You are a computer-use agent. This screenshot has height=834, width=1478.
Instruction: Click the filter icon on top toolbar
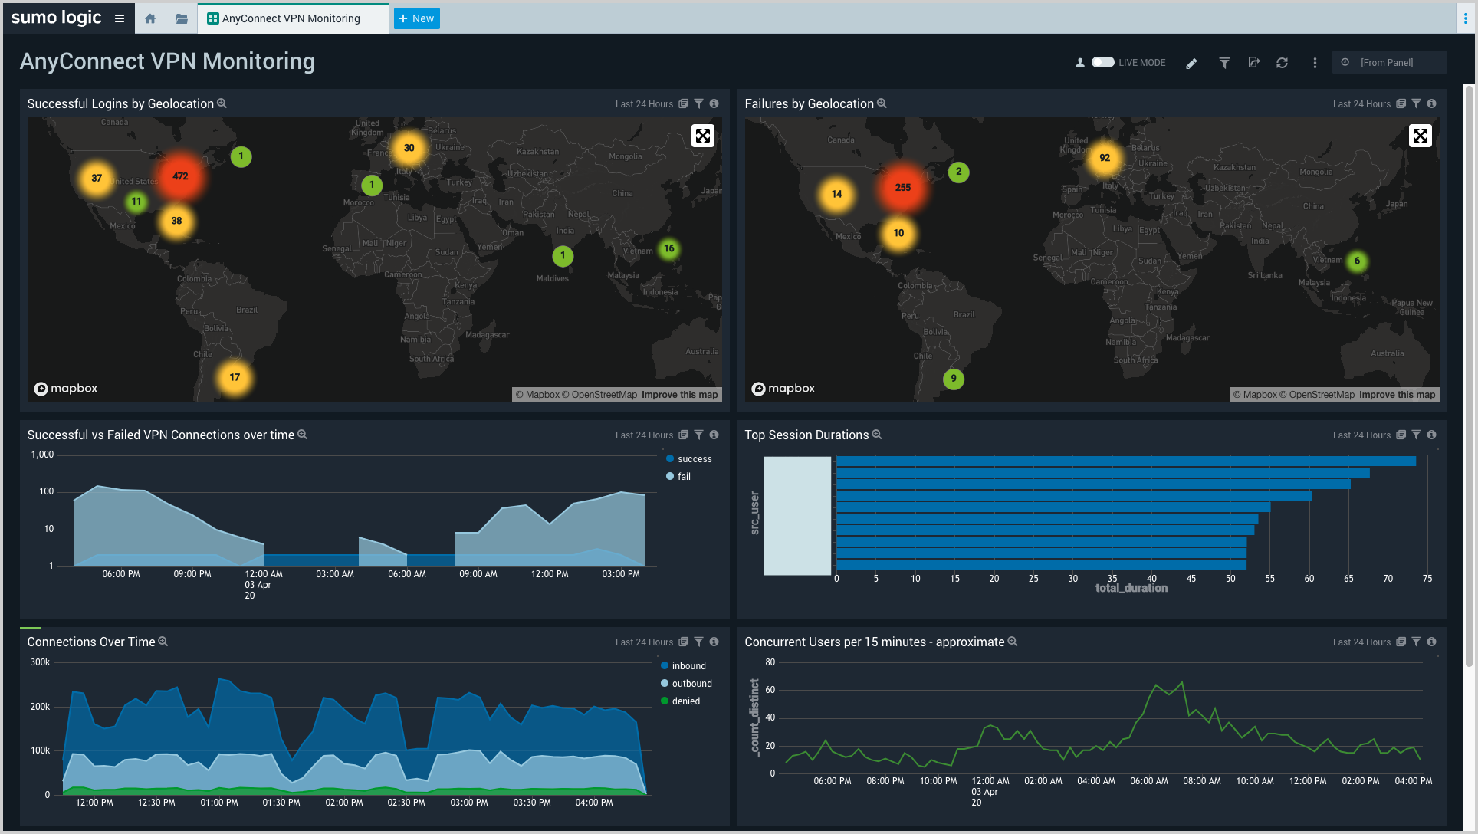1223,62
